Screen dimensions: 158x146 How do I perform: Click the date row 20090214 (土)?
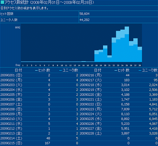click(x=11, y=138)
